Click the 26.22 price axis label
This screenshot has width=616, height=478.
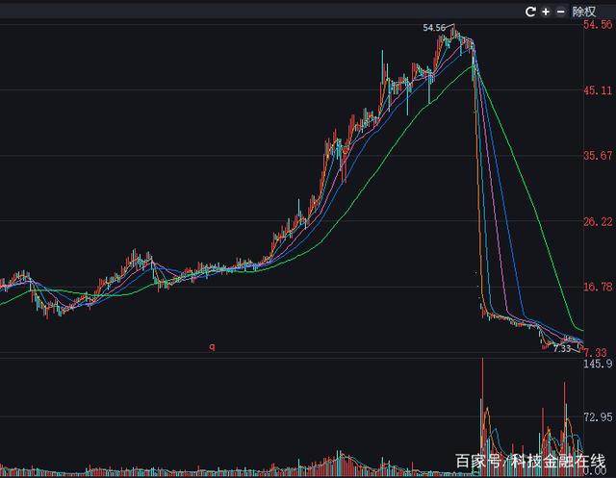(x=598, y=221)
